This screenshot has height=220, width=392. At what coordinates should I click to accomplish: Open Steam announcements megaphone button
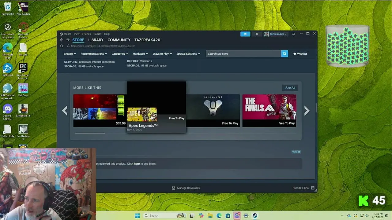pyautogui.click(x=245, y=34)
